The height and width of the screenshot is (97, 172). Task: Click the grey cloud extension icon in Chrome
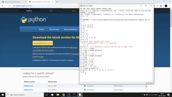pos(157,6)
